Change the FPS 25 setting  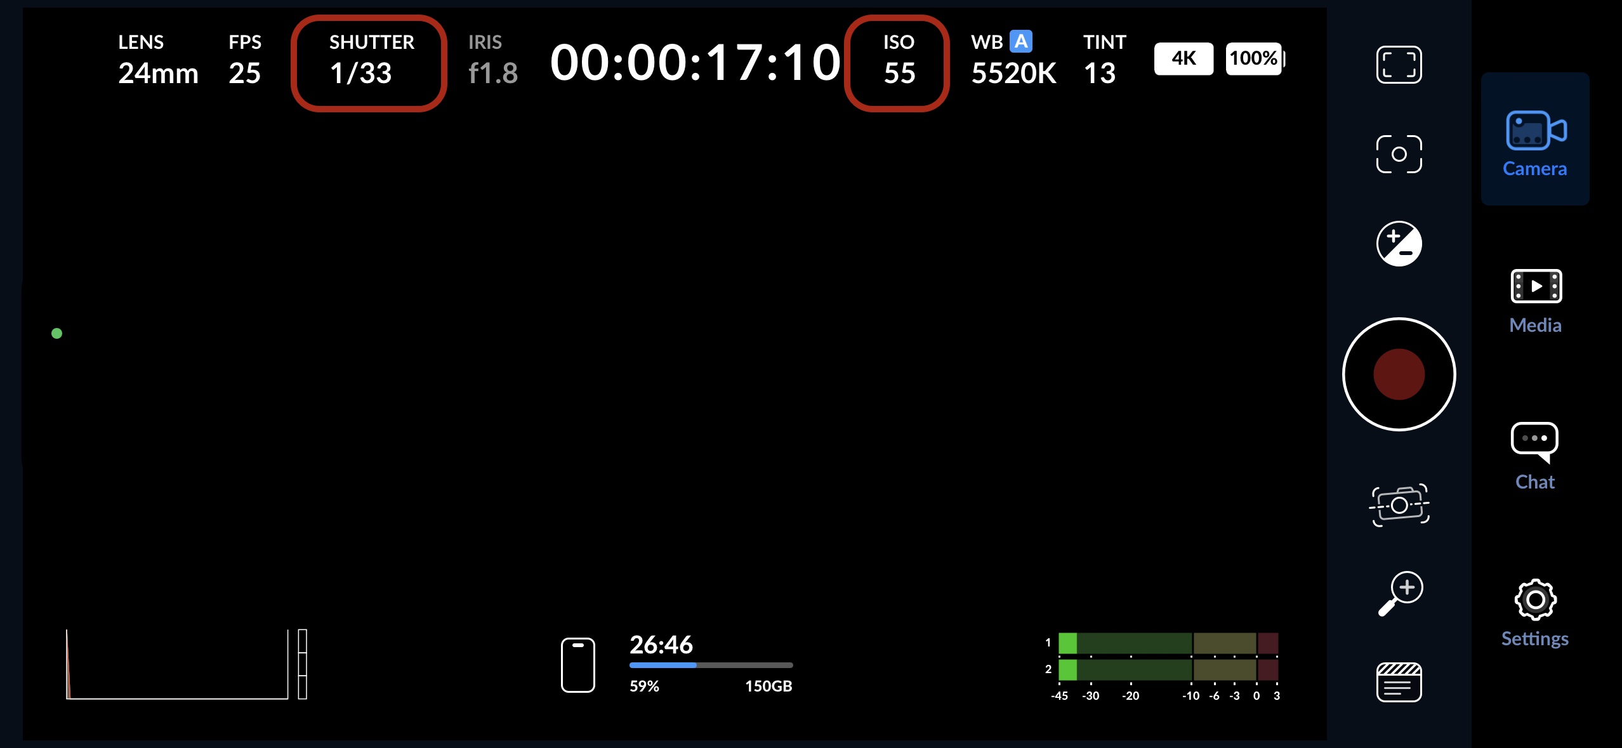tap(245, 61)
